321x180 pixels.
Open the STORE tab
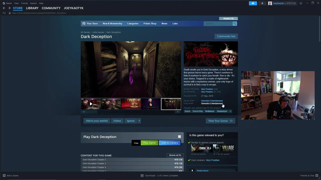(18, 8)
